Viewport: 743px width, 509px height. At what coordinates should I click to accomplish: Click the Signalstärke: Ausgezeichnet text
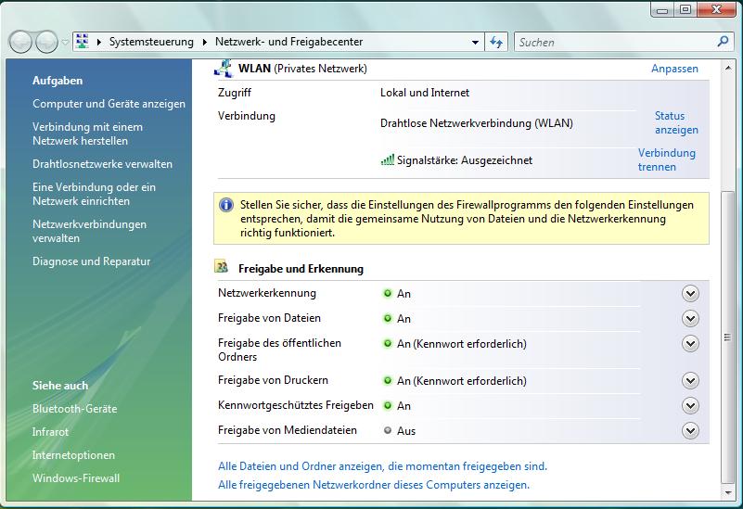(x=465, y=160)
